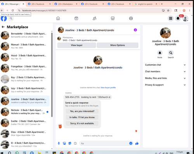Image resolution: width=194 pixels, height=154 pixels.
Task: Mute the conversation with the bell icon
Action: (x=160, y=53)
